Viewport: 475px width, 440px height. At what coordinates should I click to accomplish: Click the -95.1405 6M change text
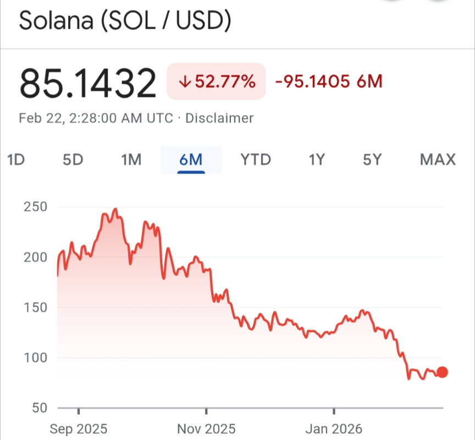(x=328, y=82)
